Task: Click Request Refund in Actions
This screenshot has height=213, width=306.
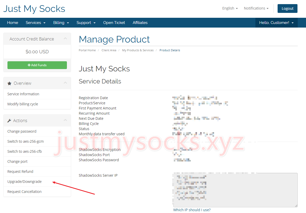Action: tap(37, 172)
